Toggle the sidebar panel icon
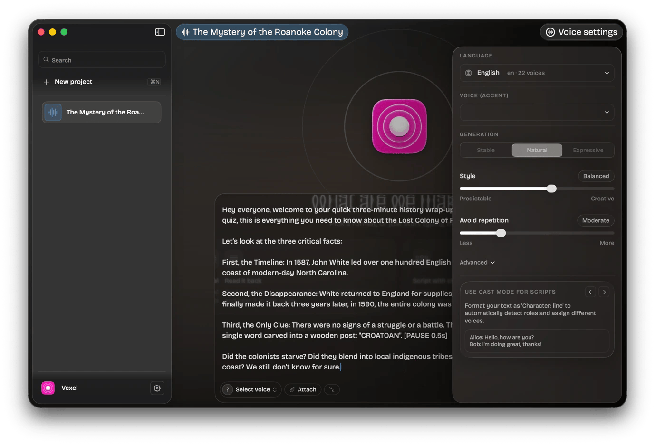Image resolution: width=655 pixels, height=445 pixels. 160,32
